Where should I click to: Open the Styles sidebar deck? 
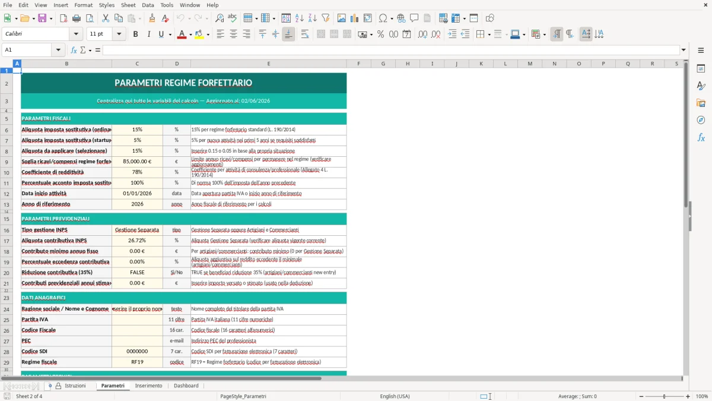[x=701, y=86]
